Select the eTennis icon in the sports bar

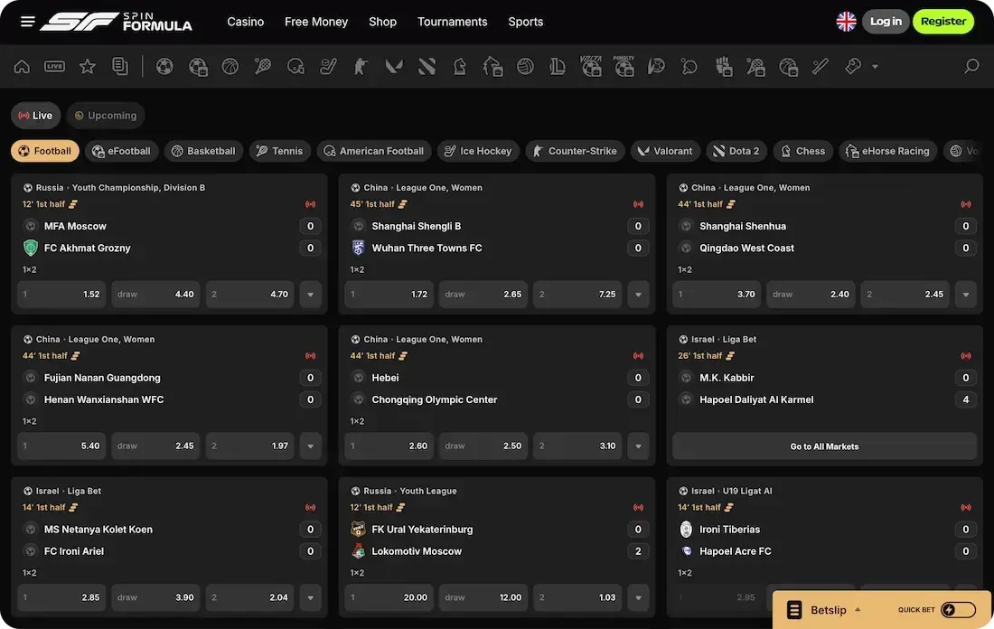(x=755, y=66)
